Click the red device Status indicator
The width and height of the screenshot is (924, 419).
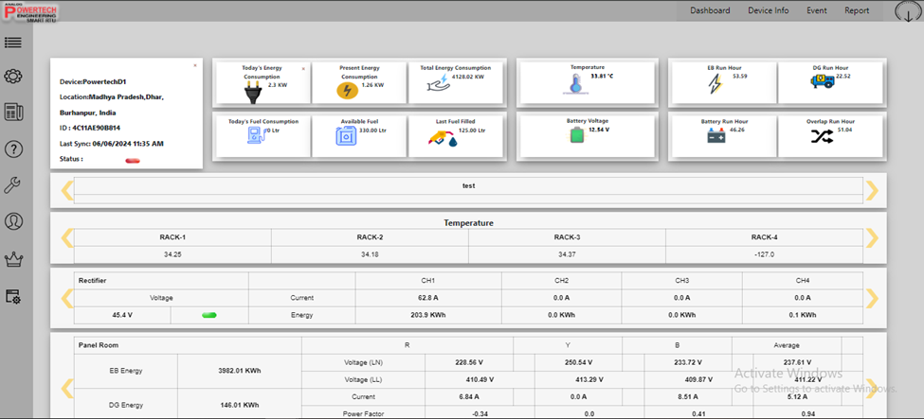tap(133, 160)
